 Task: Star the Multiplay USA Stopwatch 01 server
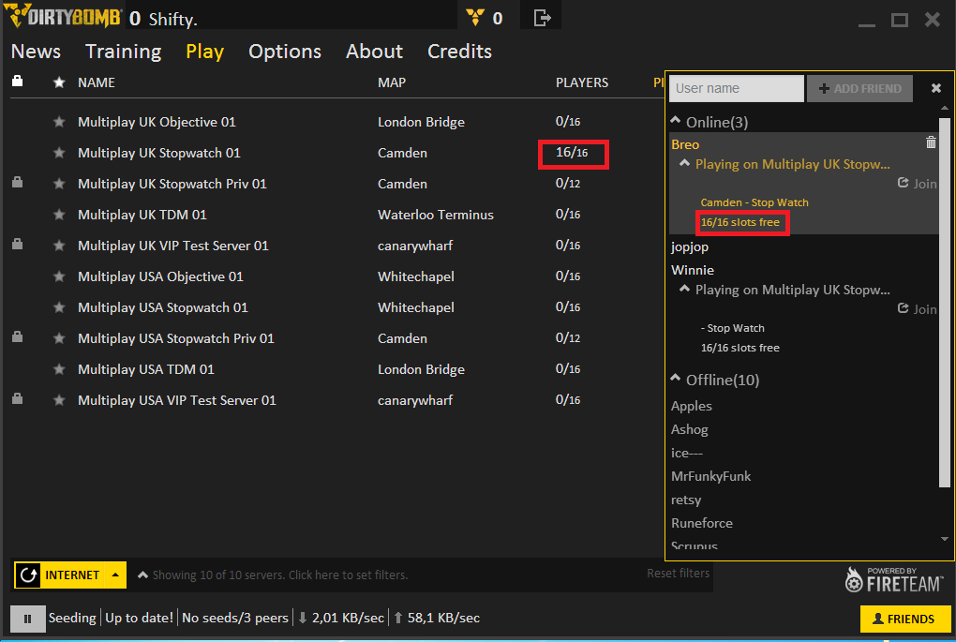pyautogui.click(x=59, y=307)
